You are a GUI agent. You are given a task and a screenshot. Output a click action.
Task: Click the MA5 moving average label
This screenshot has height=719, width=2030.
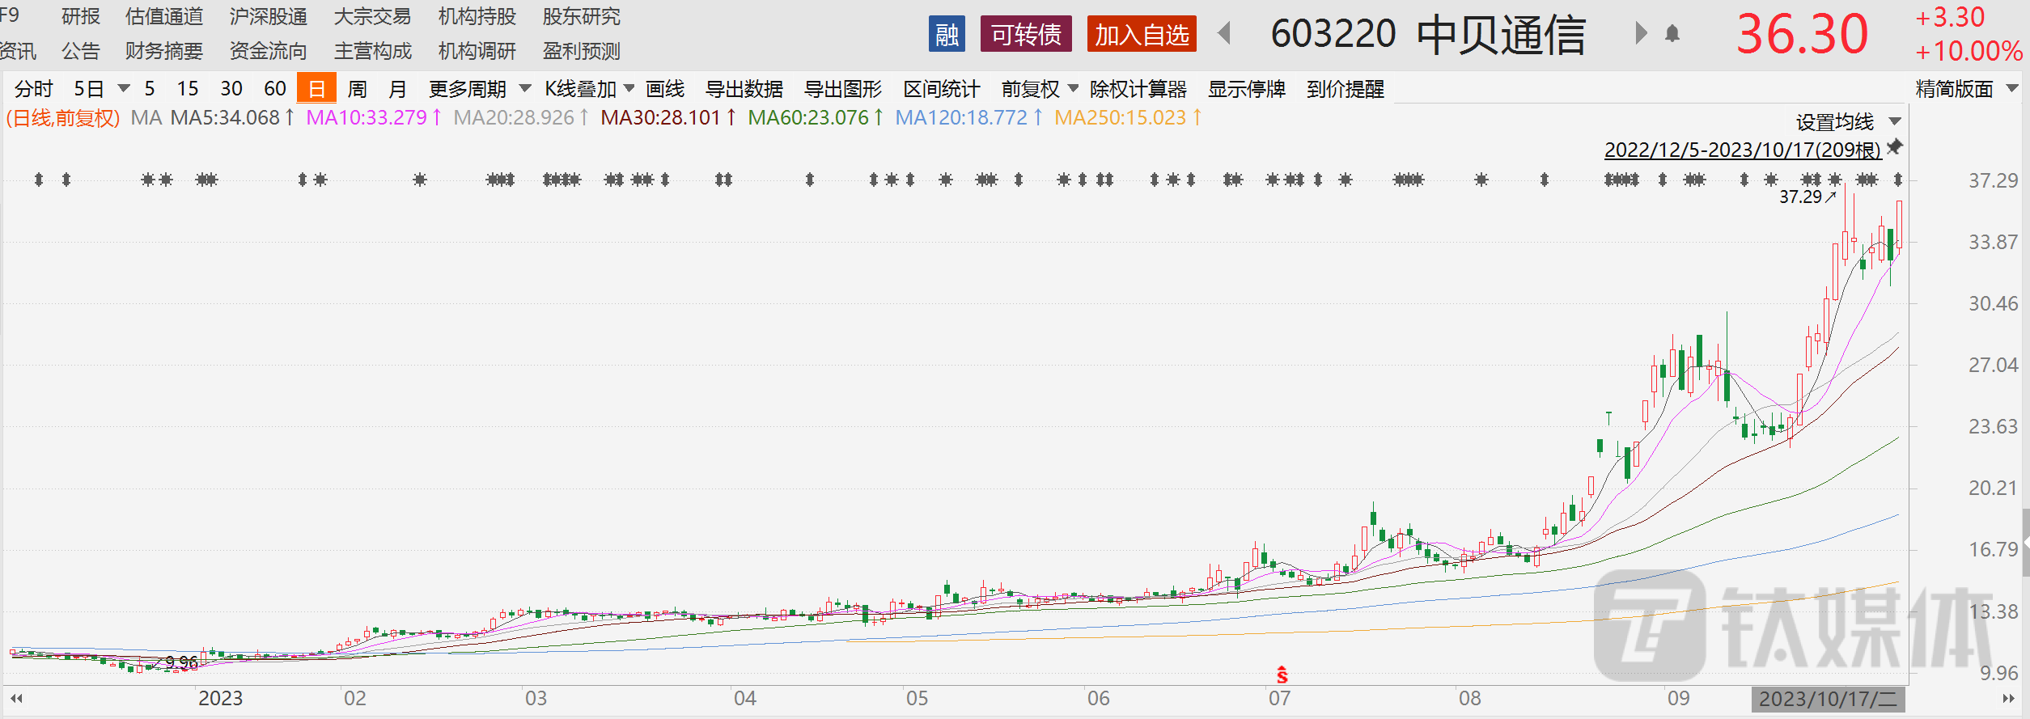[231, 118]
